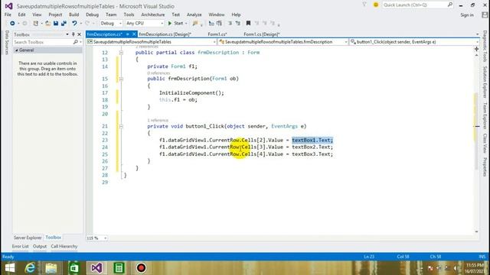This screenshot has height=275, width=490.
Task: Click the account picture icon beside Sign in
Action: click(x=485, y=15)
